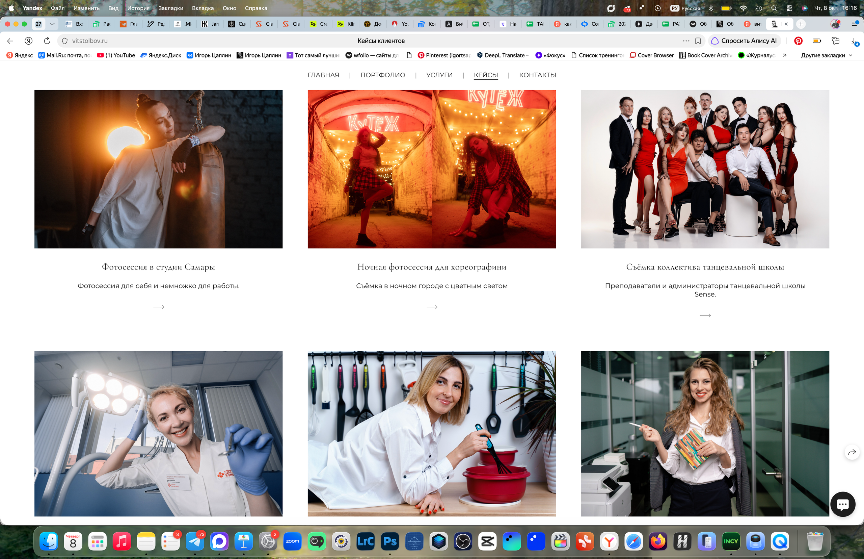The width and height of the screenshot is (864, 559).
Task: Open the chat widget bubble
Action: pyautogui.click(x=843, y=504)
